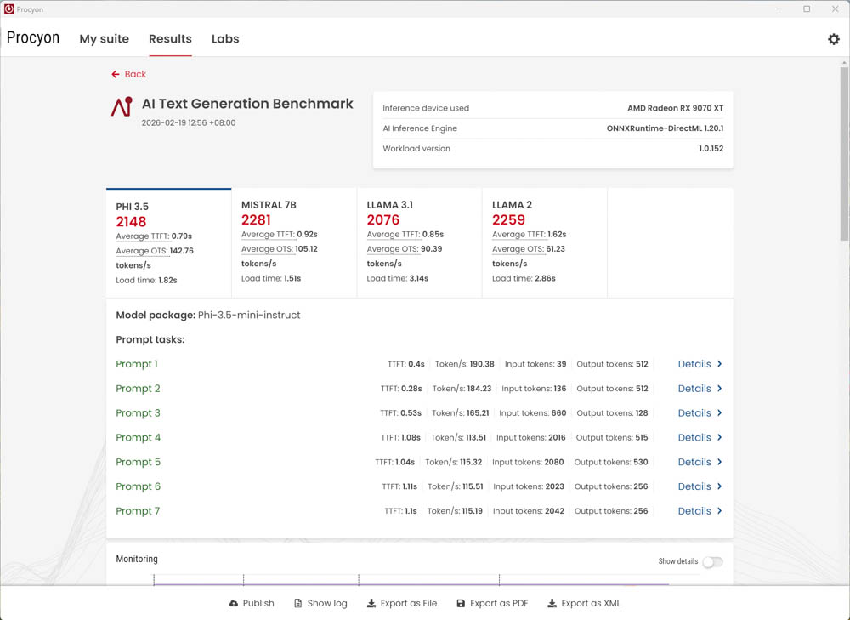
Task: Open the Prompt 5 Details link
Action: coord(694,463)
